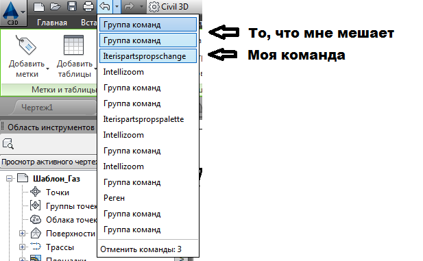Click the Трассы alignment icon
This screenshot has height=261, width=423.
(x=36, y=247)
